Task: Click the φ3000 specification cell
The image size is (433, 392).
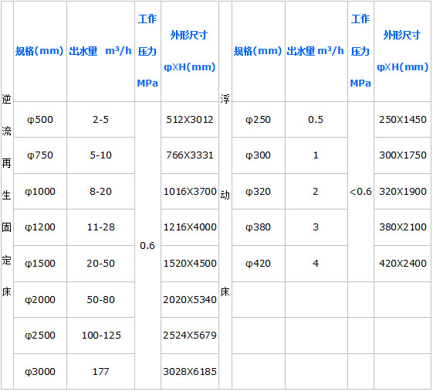Action: (x=40, y=372)
